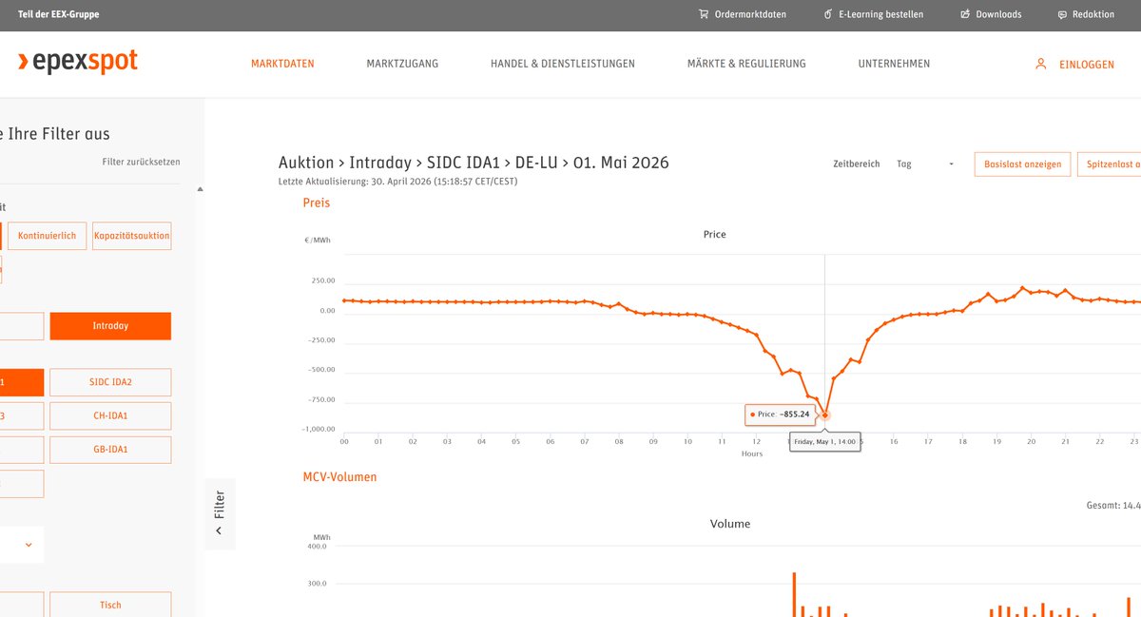The width and height of the screenshot is (1141, 617).
Task: Select the Tisch view option
Action: pos(110,605)
